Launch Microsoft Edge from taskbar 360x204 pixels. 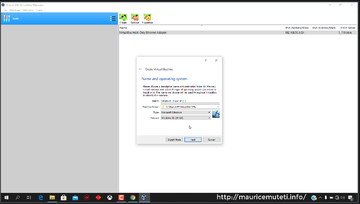[40, 198]
